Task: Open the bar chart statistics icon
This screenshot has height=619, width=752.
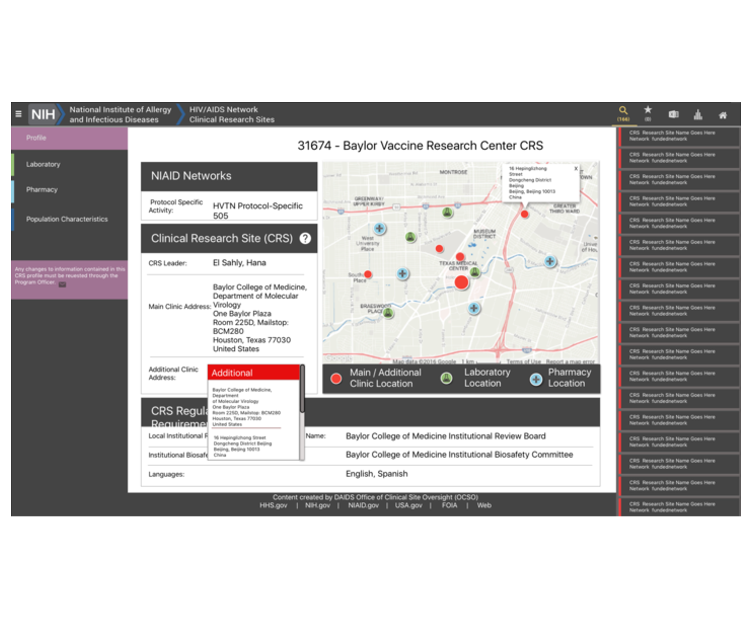Action: [698, 115]
